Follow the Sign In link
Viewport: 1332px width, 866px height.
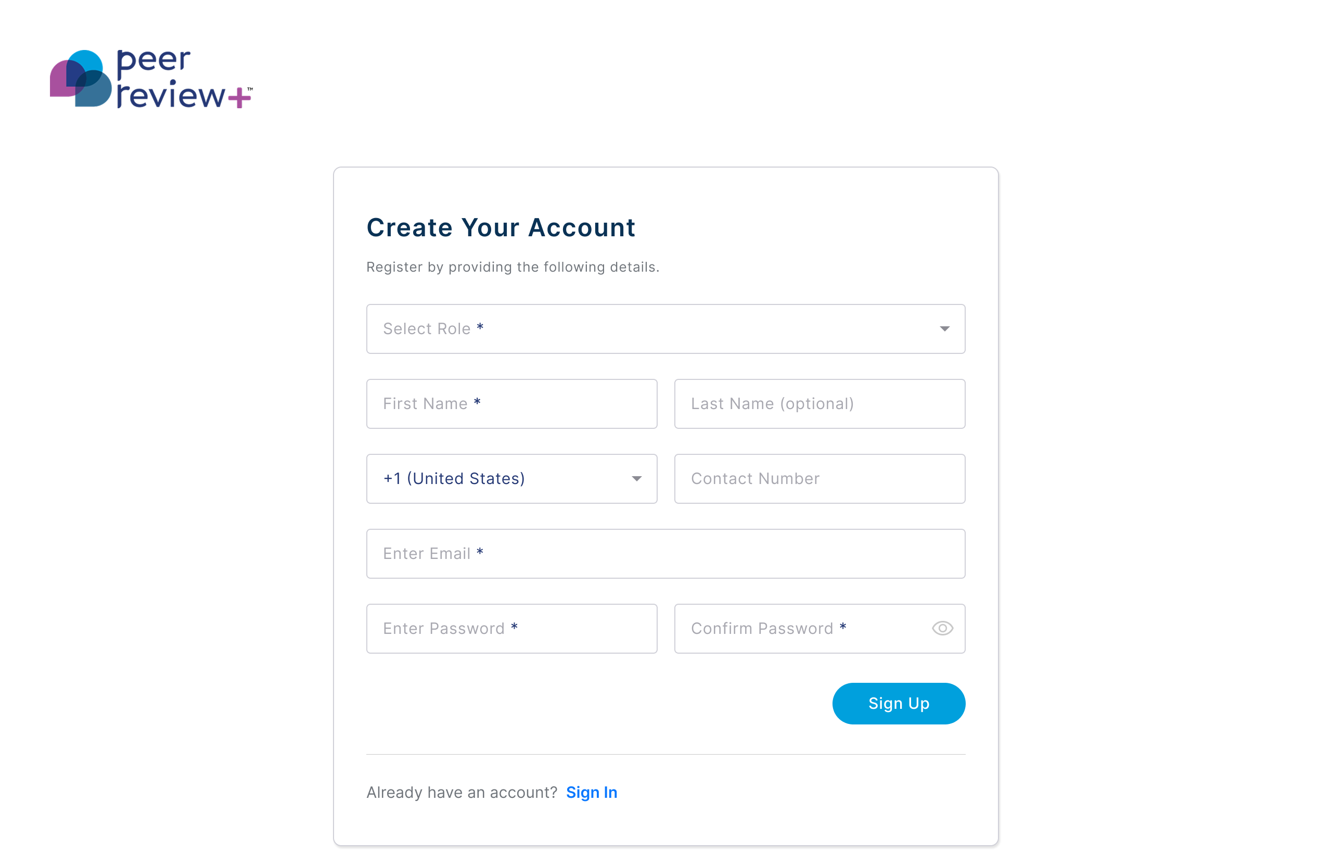592,792
